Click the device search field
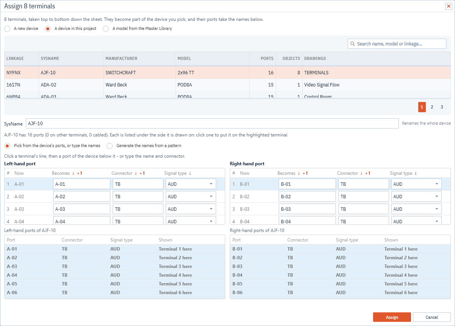The image size is (455, 326). [x=397, y=44]
